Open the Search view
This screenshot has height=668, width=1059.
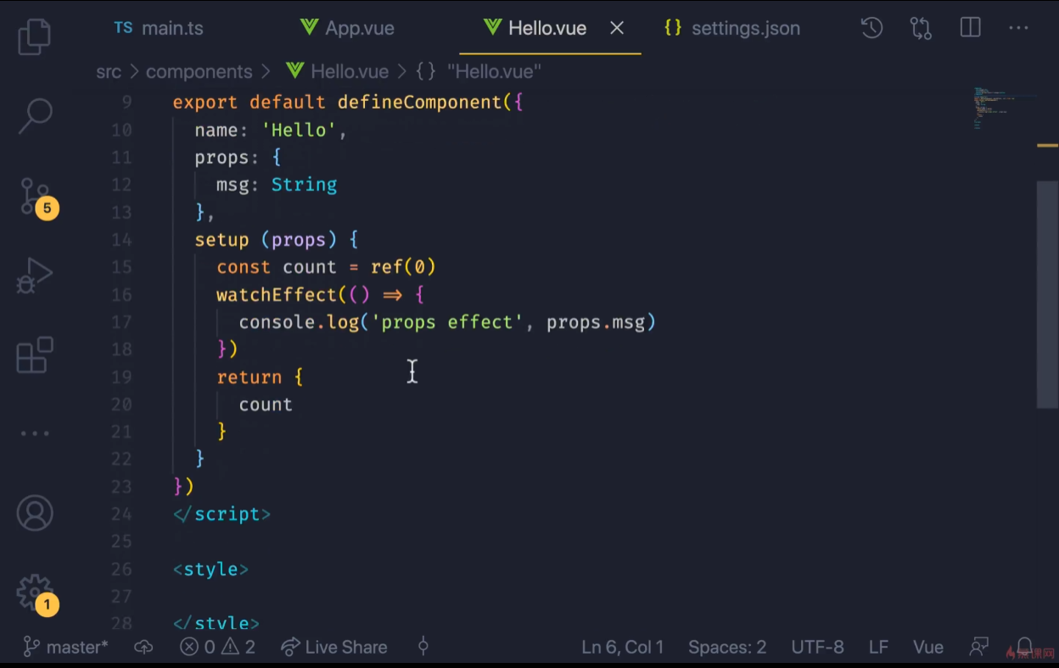click(x=35, y=116)
